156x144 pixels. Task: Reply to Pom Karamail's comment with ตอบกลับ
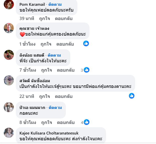coord(64,19)
